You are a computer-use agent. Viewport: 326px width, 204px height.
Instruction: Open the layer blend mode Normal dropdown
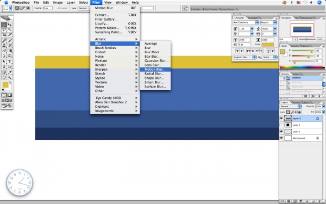point(291,107)
